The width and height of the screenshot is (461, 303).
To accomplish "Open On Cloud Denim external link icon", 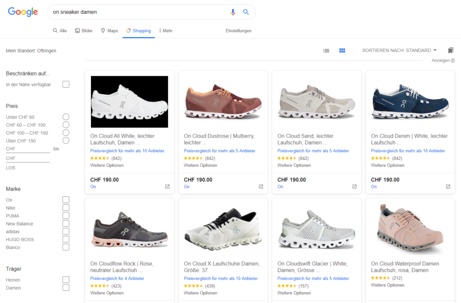I will coord(448,187).
